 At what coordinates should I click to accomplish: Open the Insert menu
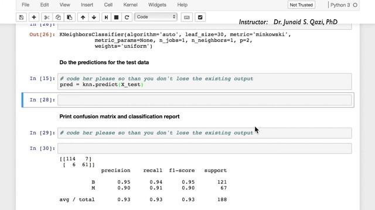pyautogui.click(x=87, y=5)
